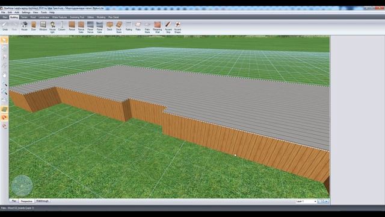Pick the Accent Strip tool

pyautogui.click(x=168, y=27)
